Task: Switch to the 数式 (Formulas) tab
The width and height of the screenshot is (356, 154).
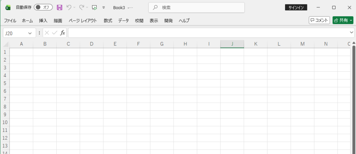Action: pos(108,21)
